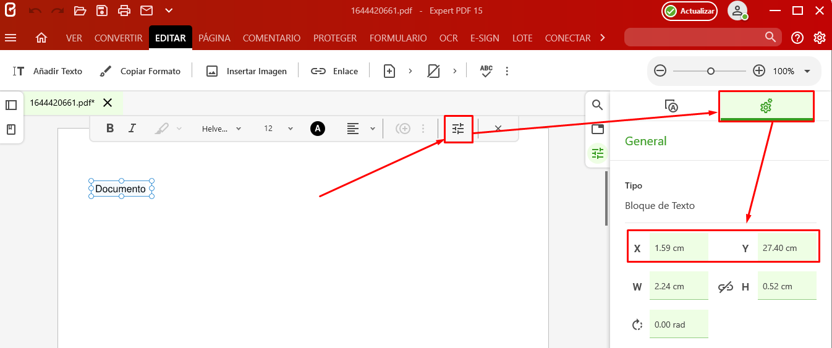This screenshot has width=832, height=348.
Task: Switch to the VER tab
Action: [x=74, y=38]
